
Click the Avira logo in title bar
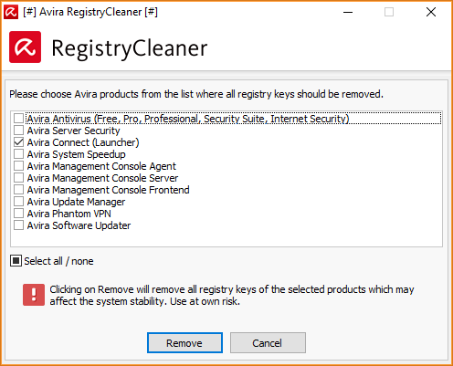[x=11, y=12]
